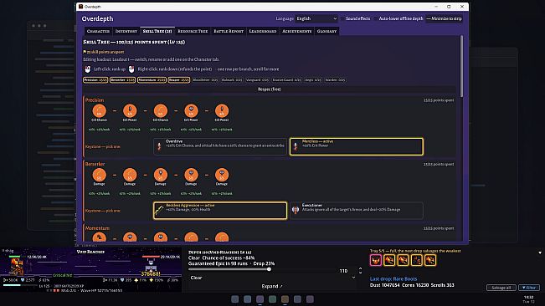Select the fifth loot tray item
Image resolution: width=545 pixels, height=306 pixels.
pos(430,260)
